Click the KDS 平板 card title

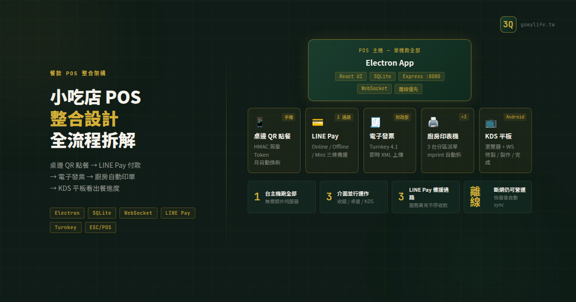[x=498, y=136]
